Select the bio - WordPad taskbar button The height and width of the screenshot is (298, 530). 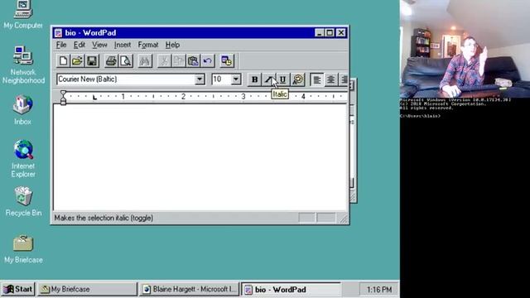291,290
